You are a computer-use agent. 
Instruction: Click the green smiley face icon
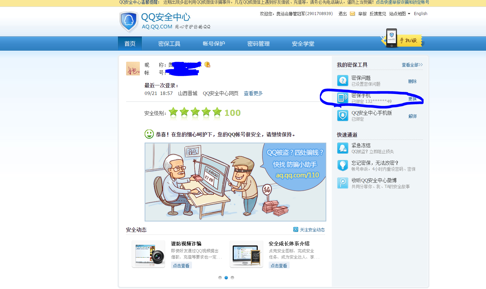[149, 134]
